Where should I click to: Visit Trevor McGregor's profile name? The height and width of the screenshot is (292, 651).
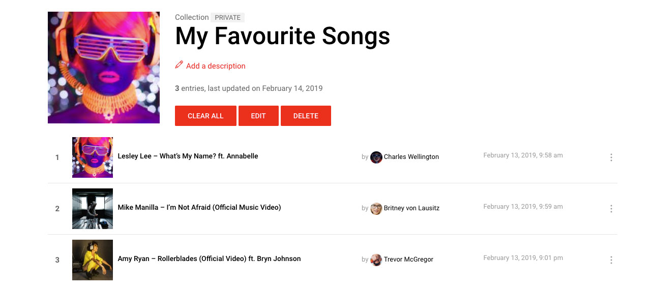pos(408,259)
